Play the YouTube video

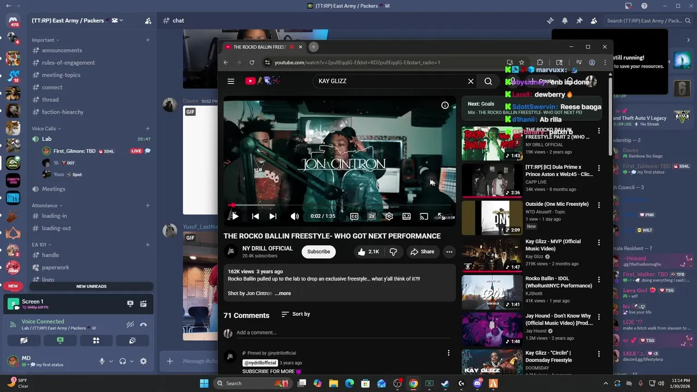[x=235, y=216]
